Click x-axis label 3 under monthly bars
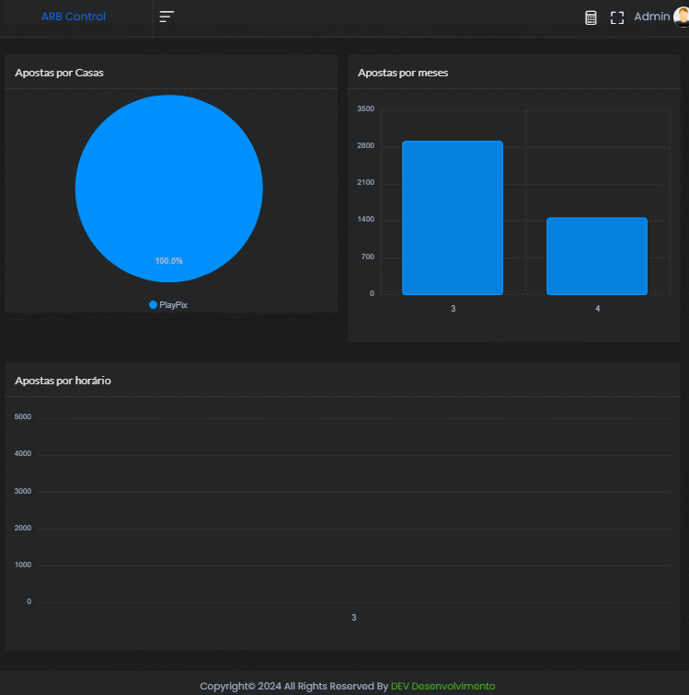Screen dimensions: 689x695 tap(453, 309)
